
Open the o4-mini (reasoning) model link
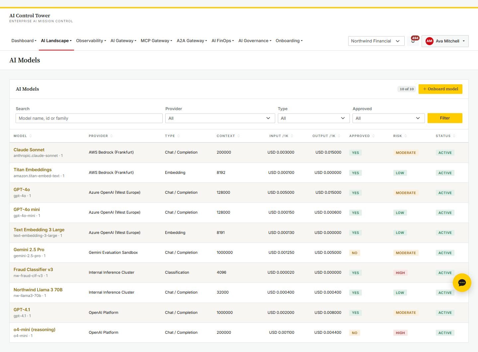coord(35,330)
